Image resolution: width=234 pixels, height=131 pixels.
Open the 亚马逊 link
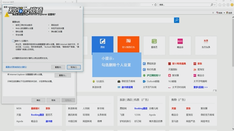[x=175, y=121]
